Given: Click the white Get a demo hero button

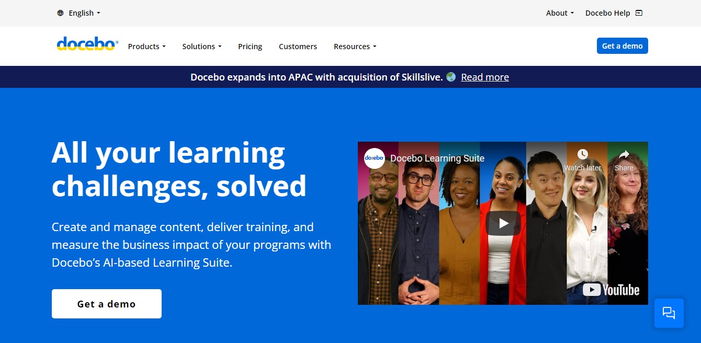Looking at the screenshot, I should click(107, 304).
